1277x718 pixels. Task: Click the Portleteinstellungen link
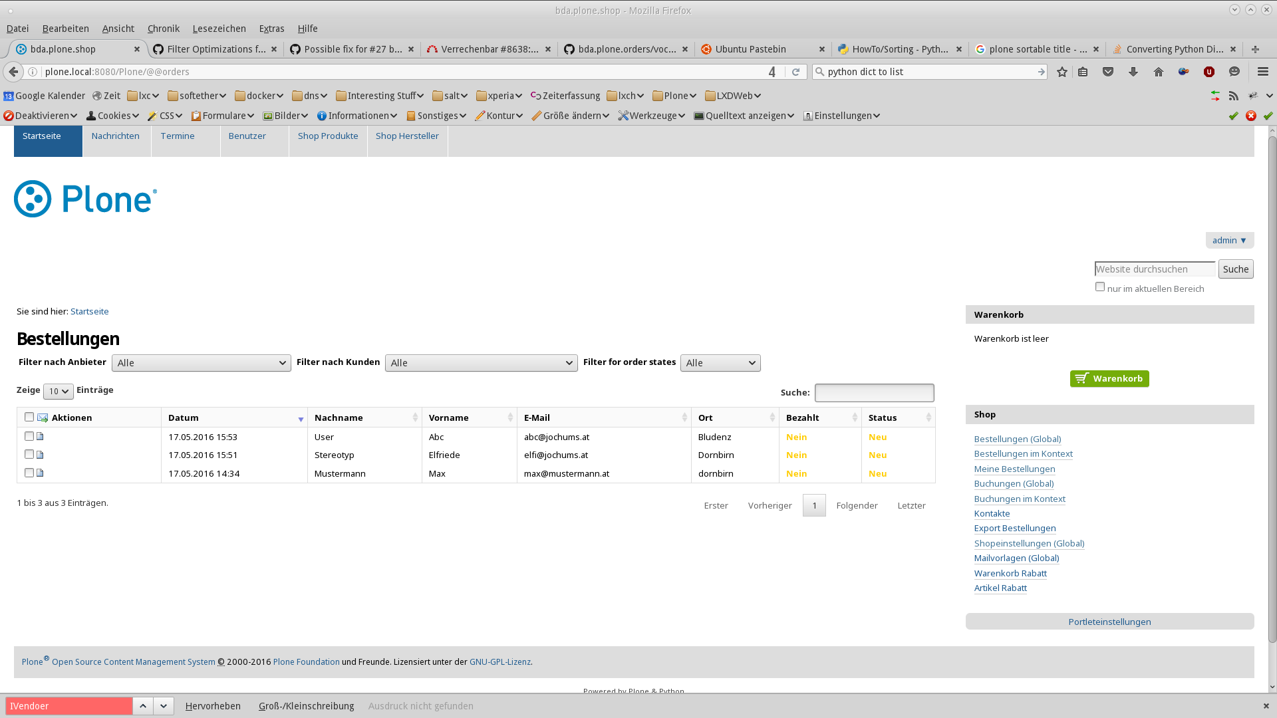pyautogui.click(x=1109, y=622)
